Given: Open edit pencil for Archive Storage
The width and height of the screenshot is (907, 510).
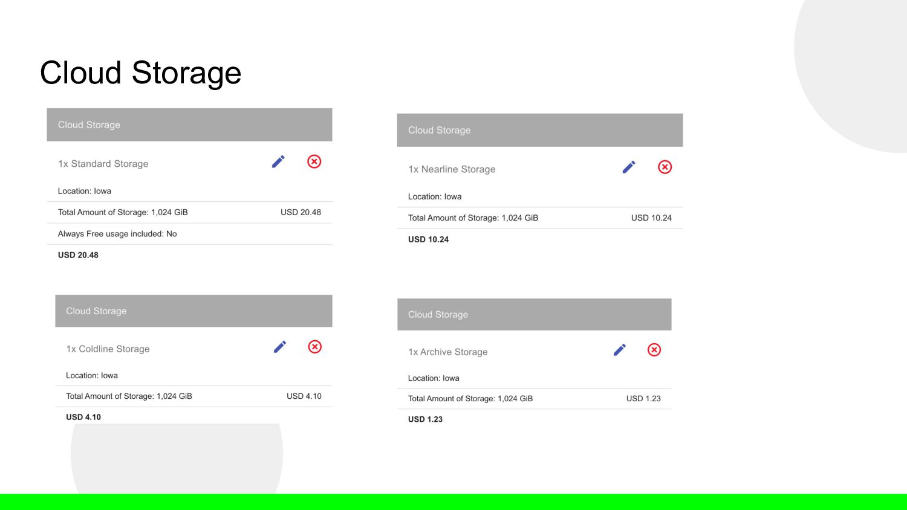Looking at the screenshot, I should (x=620, y=350).
